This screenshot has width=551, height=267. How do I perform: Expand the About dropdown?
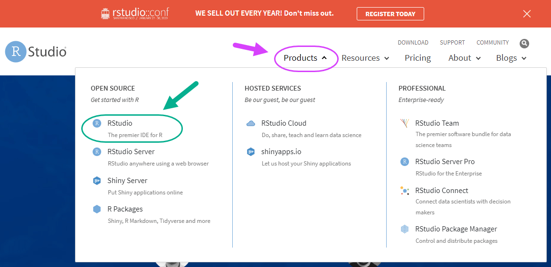click(x=465, y=58)
